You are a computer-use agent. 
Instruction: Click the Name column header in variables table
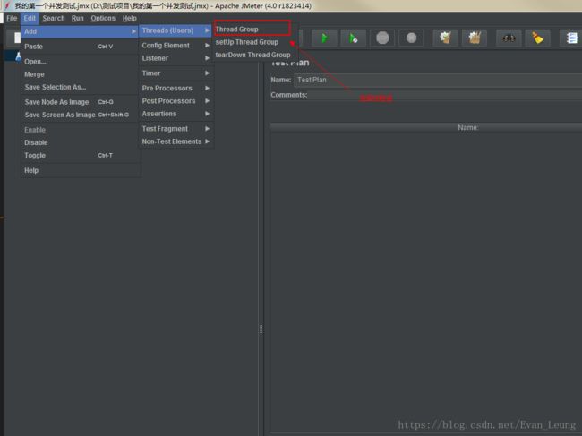tap(426, 127)
